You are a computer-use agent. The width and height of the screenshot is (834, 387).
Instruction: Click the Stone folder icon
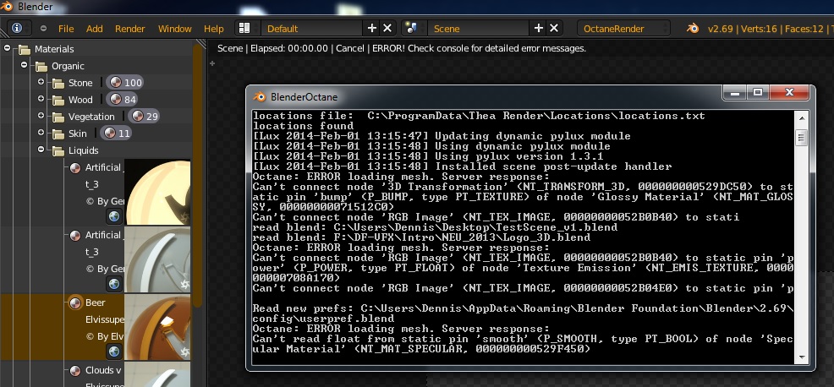(58, 84)
